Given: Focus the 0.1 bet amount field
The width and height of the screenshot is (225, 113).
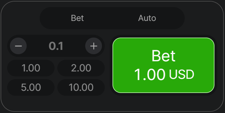Looking at the screenshot, I should (x=56, y=46).
